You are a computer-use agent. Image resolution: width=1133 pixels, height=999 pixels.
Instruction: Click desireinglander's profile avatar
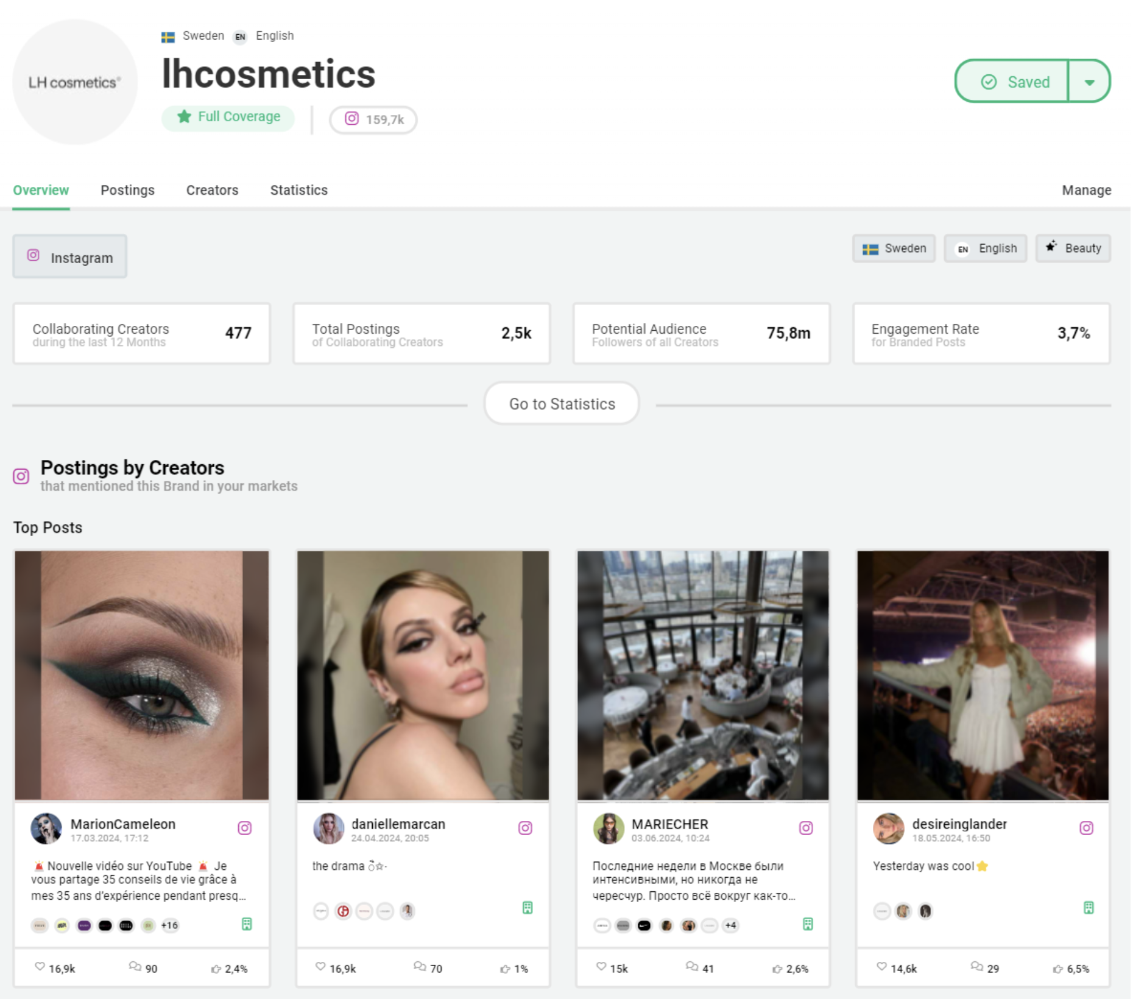coord(889,829)
